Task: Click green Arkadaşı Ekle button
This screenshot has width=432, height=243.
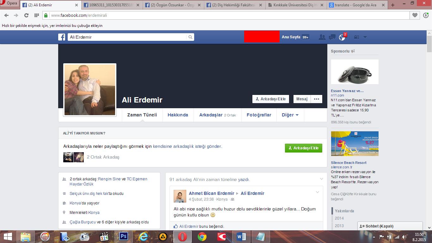Action: coord(304,148)
